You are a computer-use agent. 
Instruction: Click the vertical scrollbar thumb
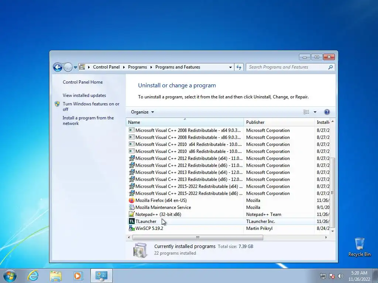(x=333, y=192)
